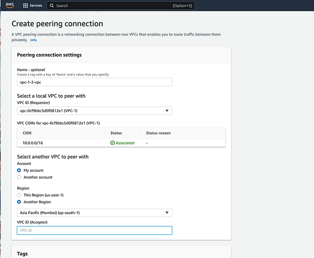Click the VPC ID (Accepter) input field
Viewport: 314px width, 258px height.
click(x=95, y=230)
